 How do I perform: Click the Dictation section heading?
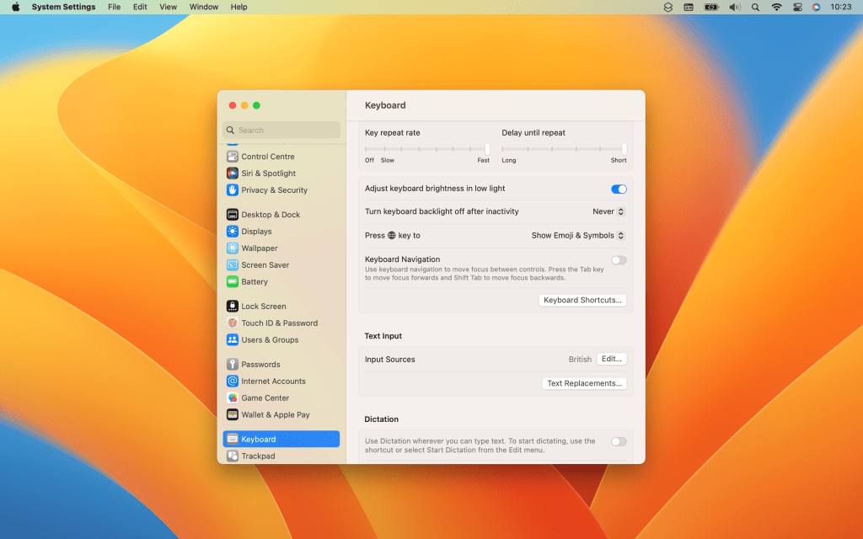(x=382, y=419)
